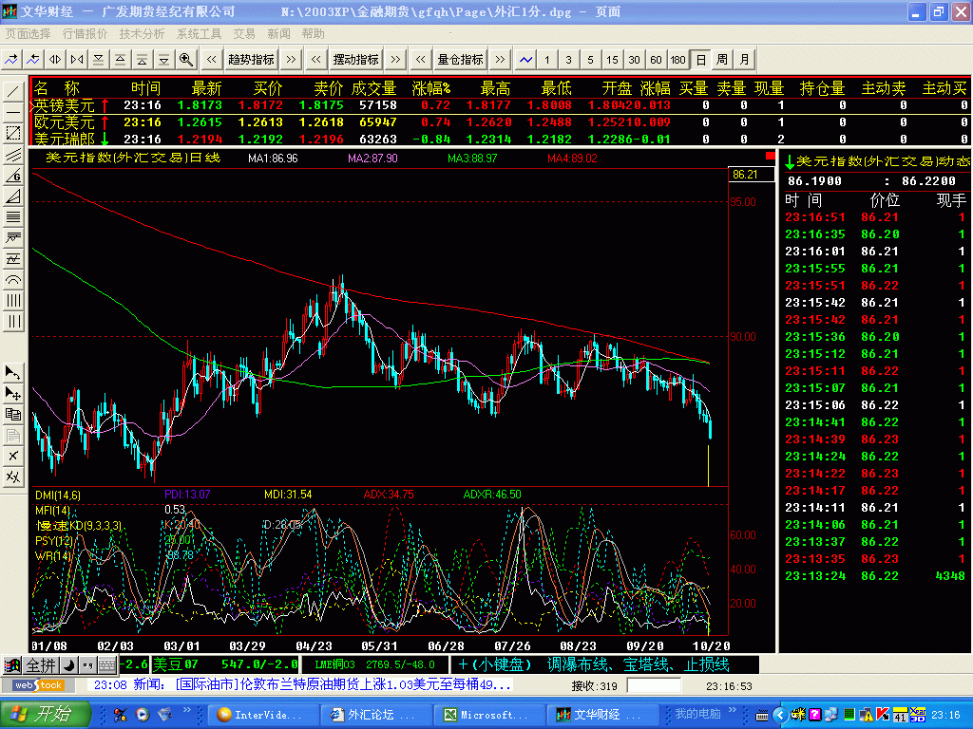Click the 趋势指标 button
Image resolution: width=973 pixels, height=729 pixels.
tap(251, 60)
